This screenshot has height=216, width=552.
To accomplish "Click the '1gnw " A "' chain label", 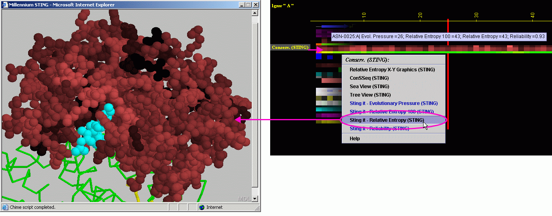I will 283,6.
